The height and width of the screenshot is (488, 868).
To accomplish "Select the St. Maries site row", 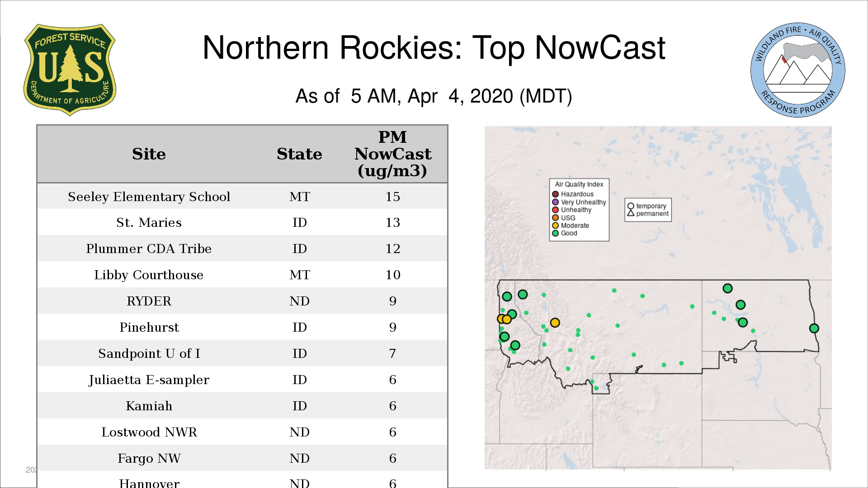I will click(149, 222).
